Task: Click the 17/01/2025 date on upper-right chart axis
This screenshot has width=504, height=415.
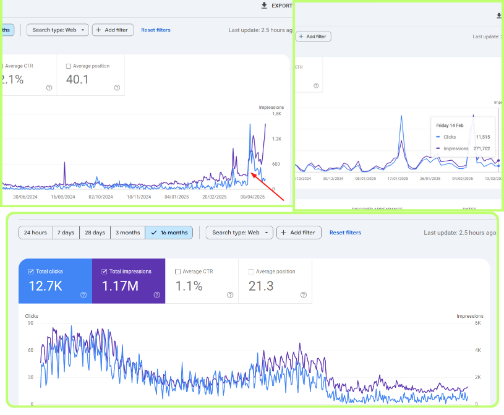Action: 398,178
